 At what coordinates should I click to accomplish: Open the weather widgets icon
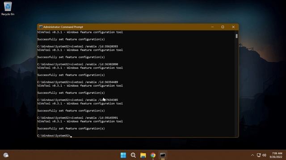pos(6,155)
